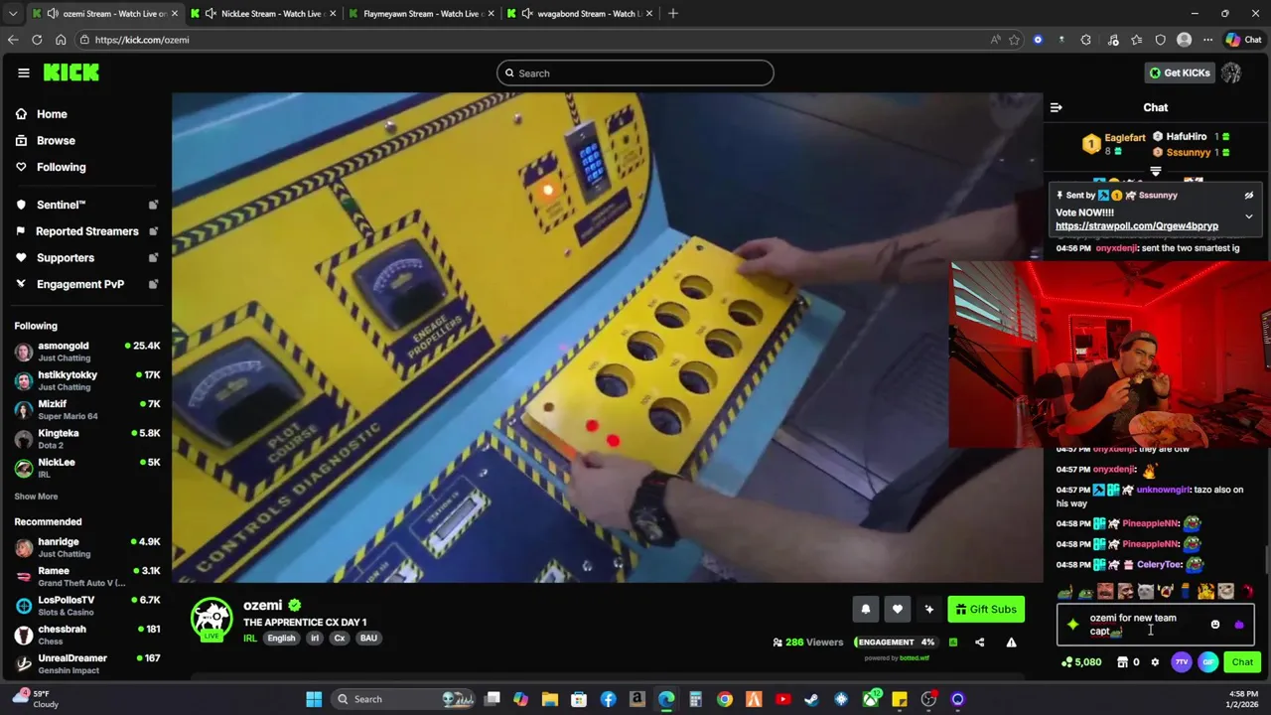Click the ozemi channel avatar

pyautogui.click(x=212, y=619)
